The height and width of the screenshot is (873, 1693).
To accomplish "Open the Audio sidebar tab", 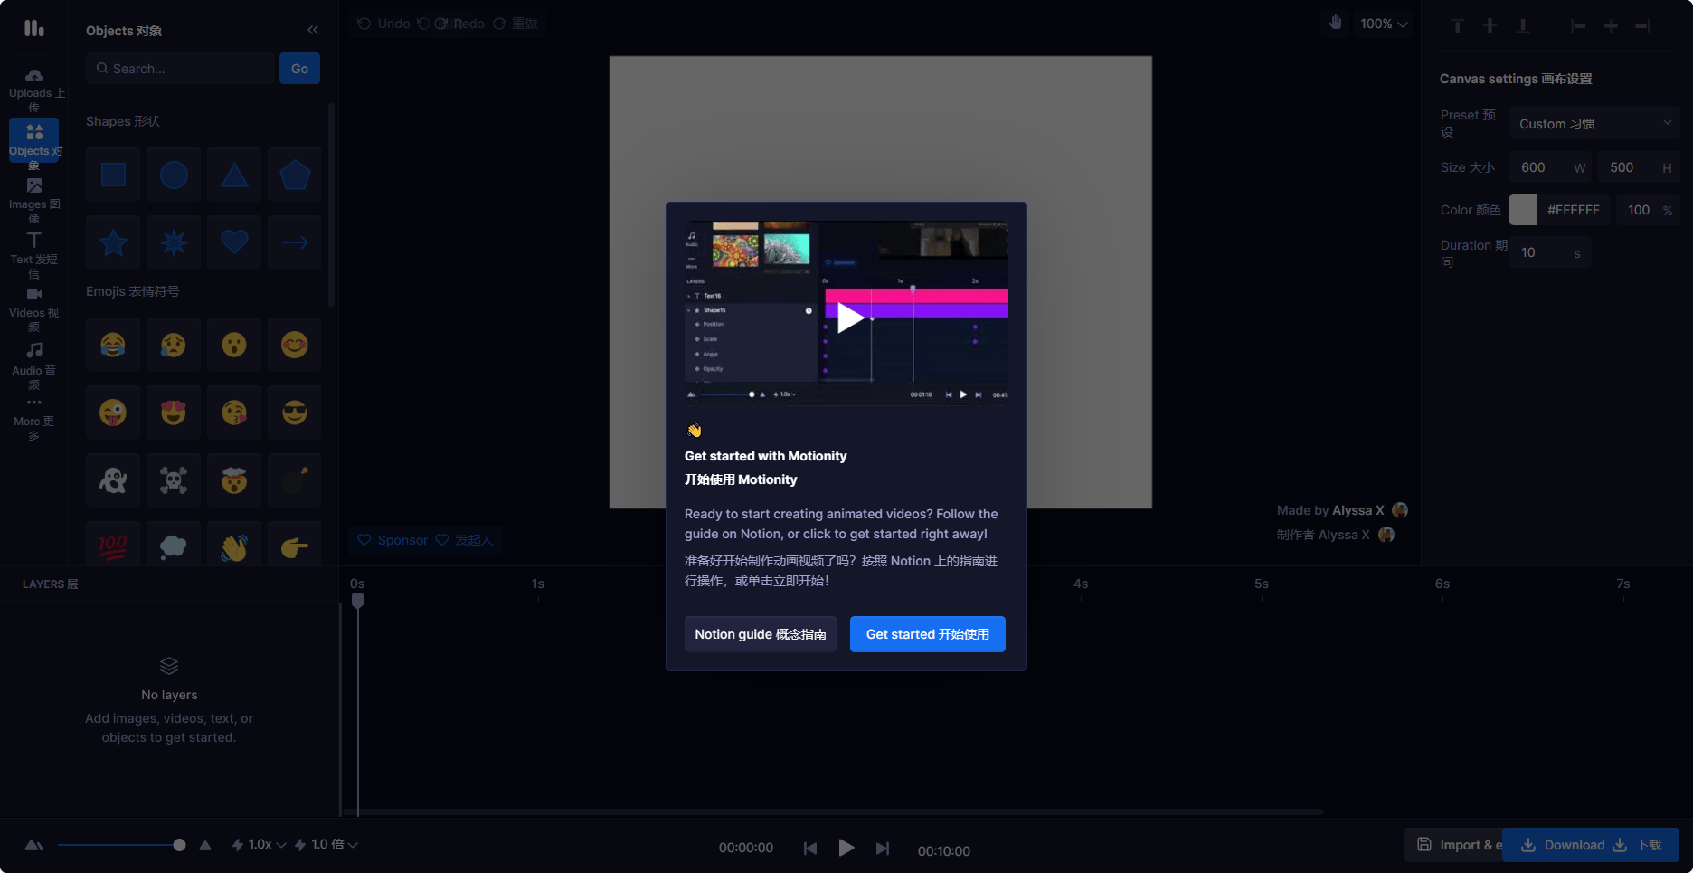I will click(x=34, y=364).
